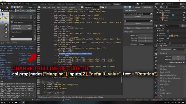Toggle Collection exclude checkbox in outliner
Screen dimensions: 186x104
coord(160,13)
